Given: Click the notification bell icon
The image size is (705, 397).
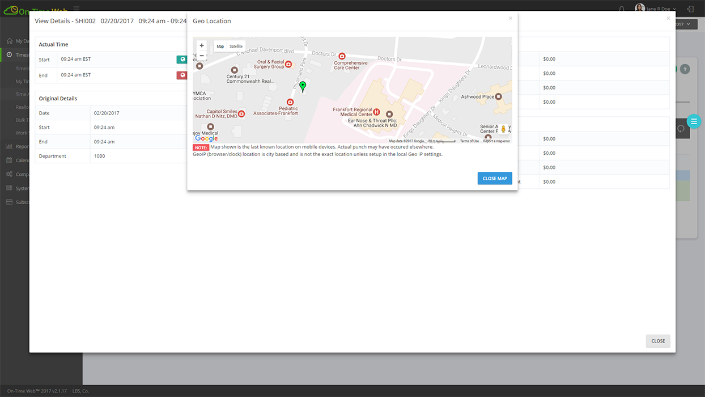Looking at the screenshot, I should pyautogui.click(x=622, y=9).
